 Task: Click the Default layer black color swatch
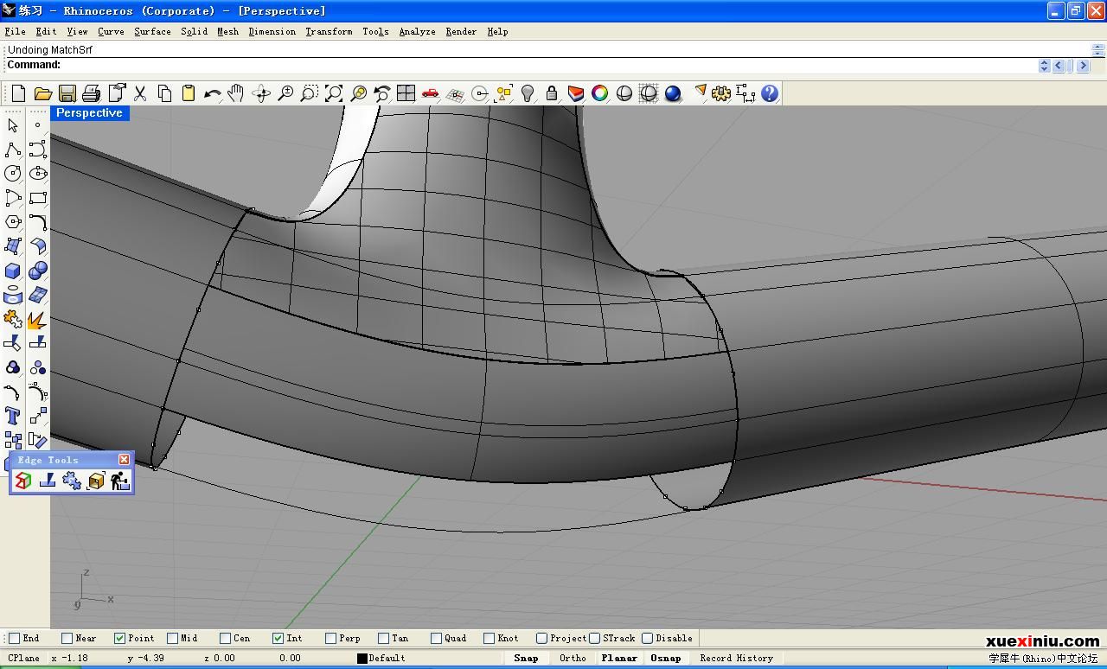tap(362, 659)
